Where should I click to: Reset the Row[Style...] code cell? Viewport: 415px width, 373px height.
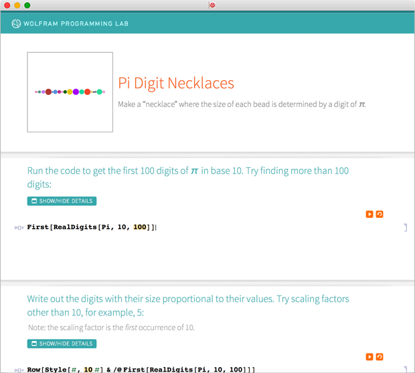(x=380, y=357)
